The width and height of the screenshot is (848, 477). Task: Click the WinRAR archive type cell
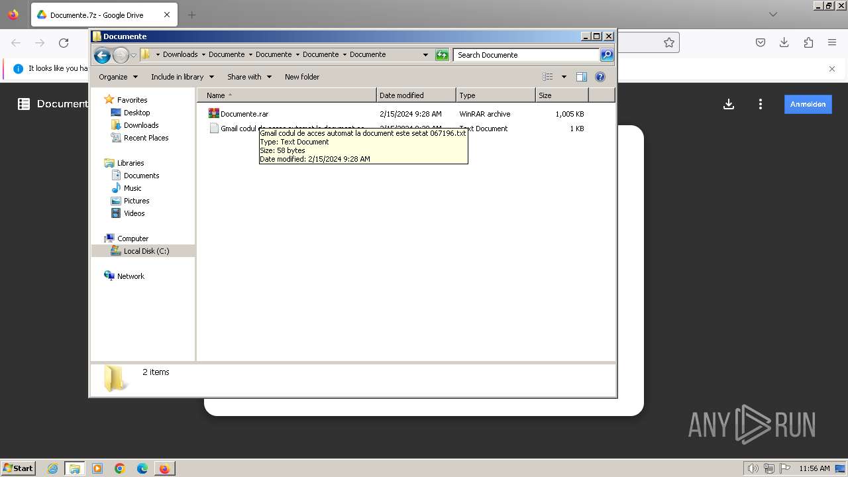click(484, 114)
